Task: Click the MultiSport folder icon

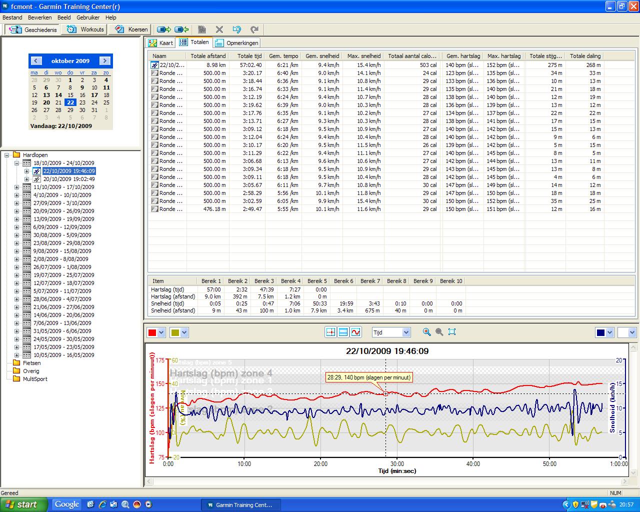Action: (x=16, y=379)
